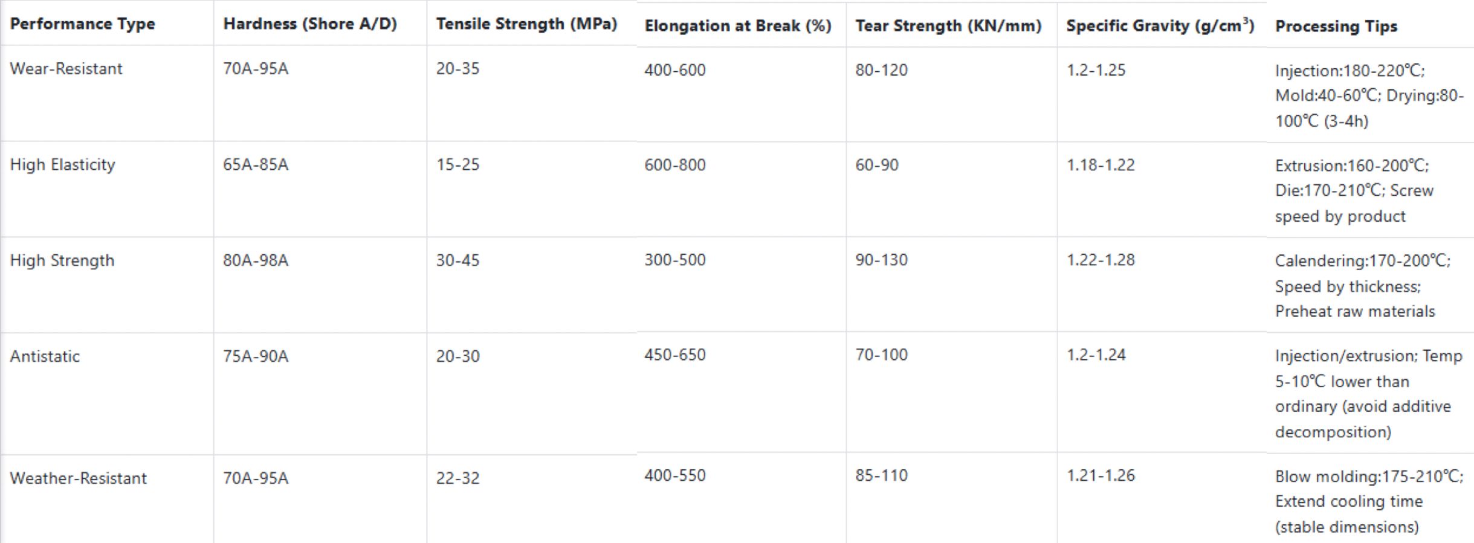Select the Blow molding processing tips cell
This screenshot has height=543, width=1474.
pos(1368,501)
